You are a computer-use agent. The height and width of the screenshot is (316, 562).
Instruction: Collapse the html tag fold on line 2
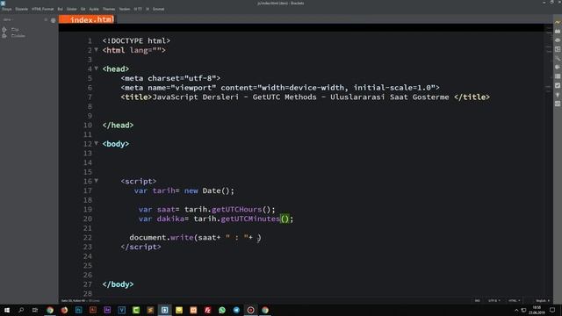pos(97,50)
